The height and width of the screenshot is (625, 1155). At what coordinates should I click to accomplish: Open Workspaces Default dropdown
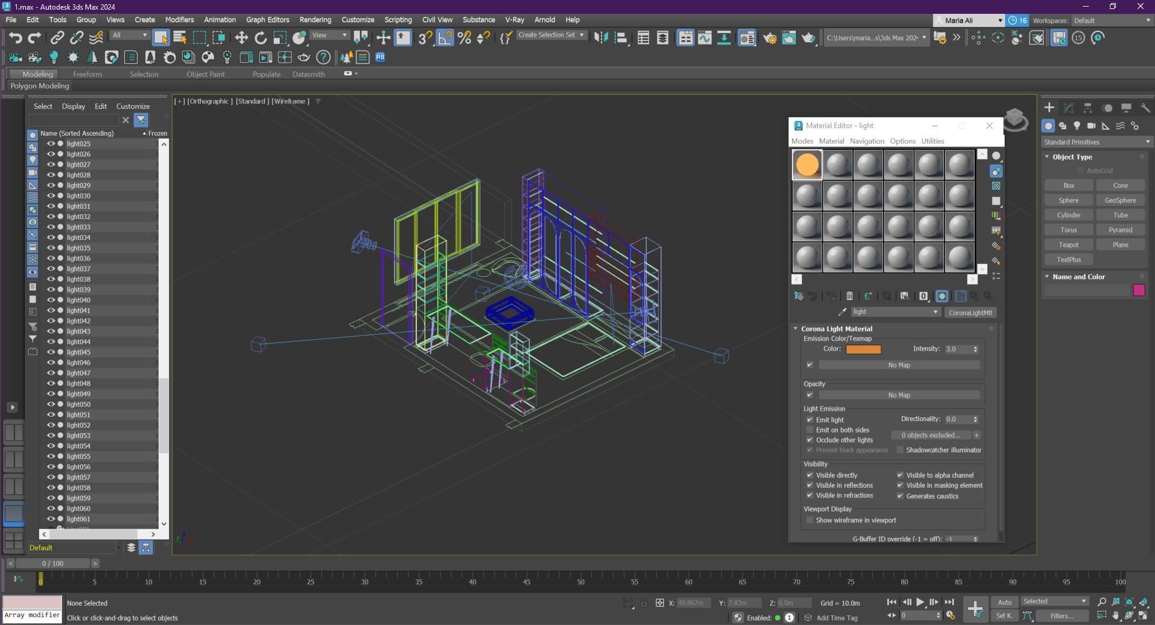click(1112, 20)
